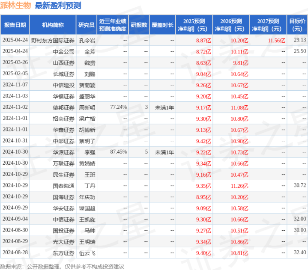Select the 近三年业绩预测准确度 column header
The width and height of the screenshot is (308, 270).
tap(113, 25)
